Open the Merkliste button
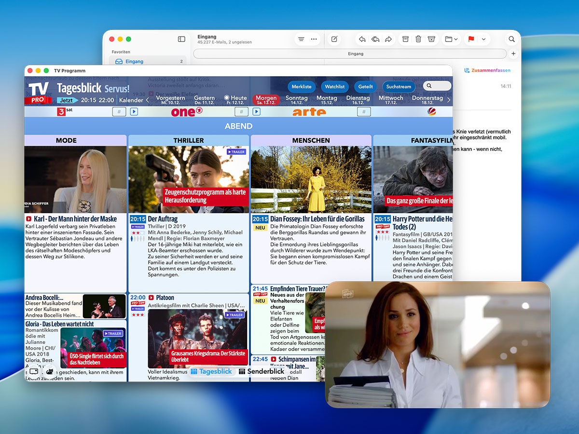The width and height of the screenshot is (579, 434). point(302,87)
